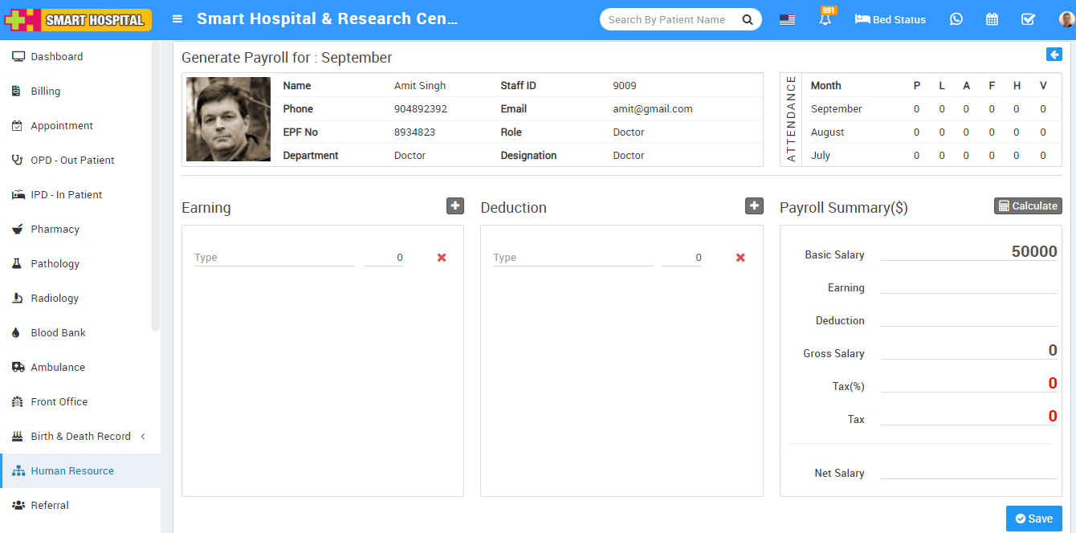Add a new Earning row with plus
Image resolution: width=1076 pixels, height=533 pixels.
pyautogui.click(x=455, y=206)
